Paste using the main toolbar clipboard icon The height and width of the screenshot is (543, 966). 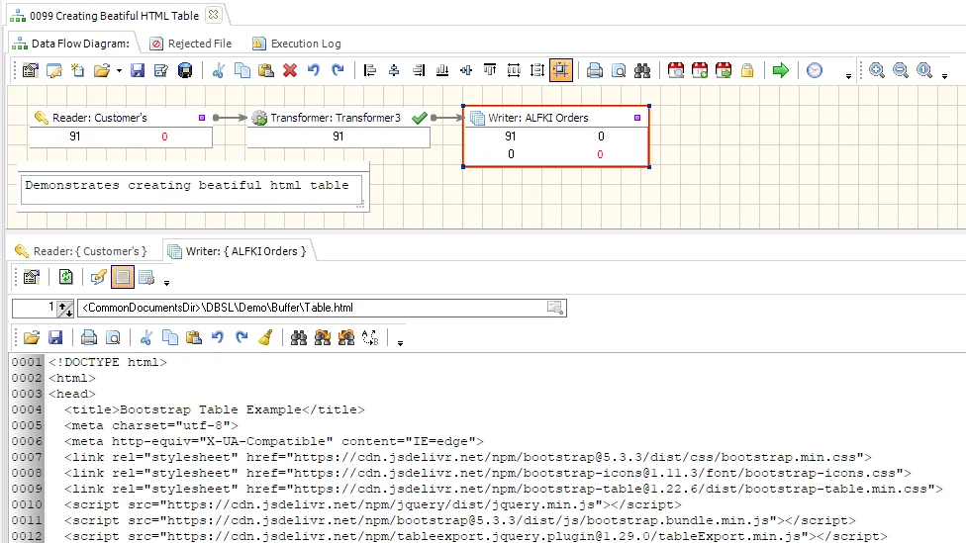tap(266, 70)
